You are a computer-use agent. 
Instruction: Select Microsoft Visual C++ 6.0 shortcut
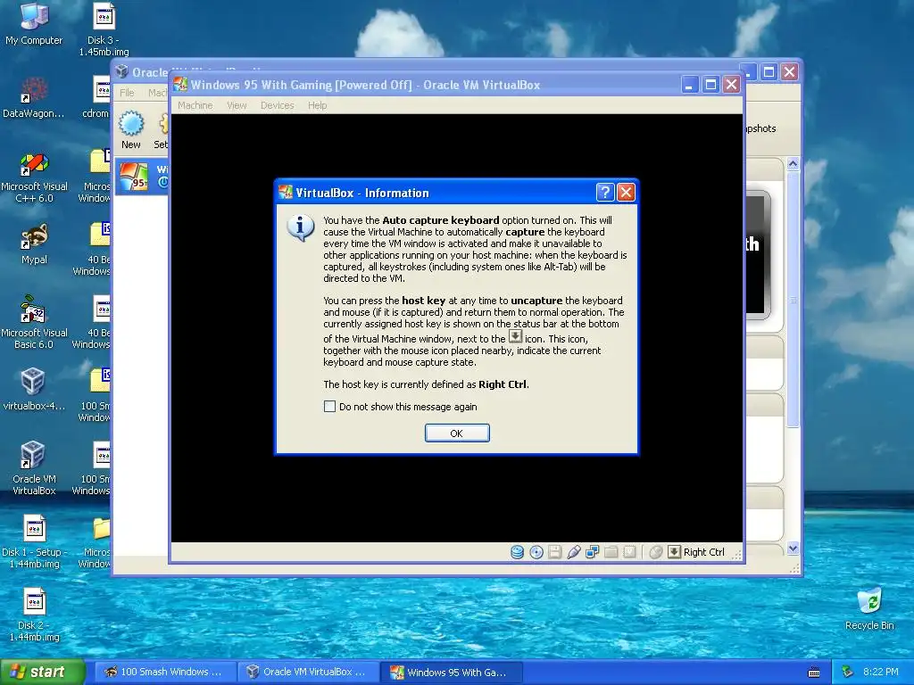(35, 177)
